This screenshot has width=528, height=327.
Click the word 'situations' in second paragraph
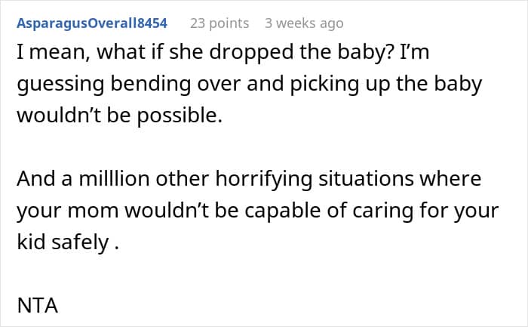pyautogui.click(x=366, y=179)
